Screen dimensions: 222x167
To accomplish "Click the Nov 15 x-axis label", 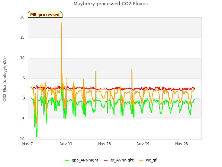I will pos(104,144).
